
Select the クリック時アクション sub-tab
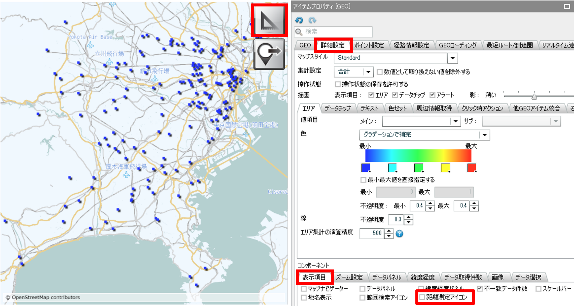(x=482, y=108)
